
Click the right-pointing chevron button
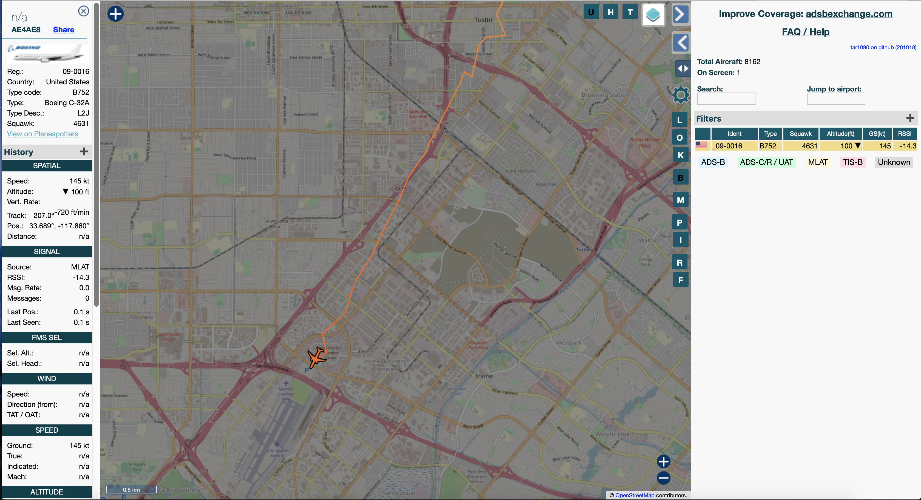681,15
